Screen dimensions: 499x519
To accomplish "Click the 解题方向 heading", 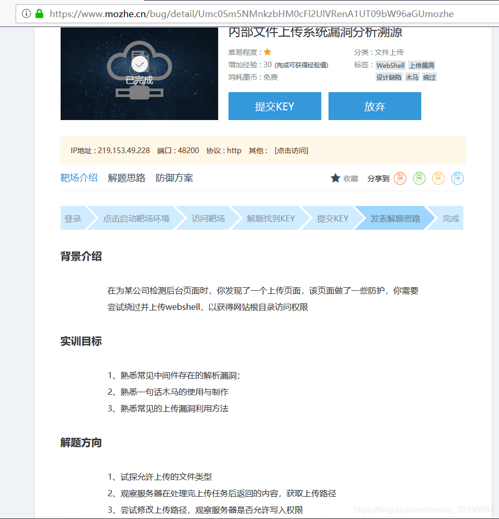I will click(x=81, y=442).
